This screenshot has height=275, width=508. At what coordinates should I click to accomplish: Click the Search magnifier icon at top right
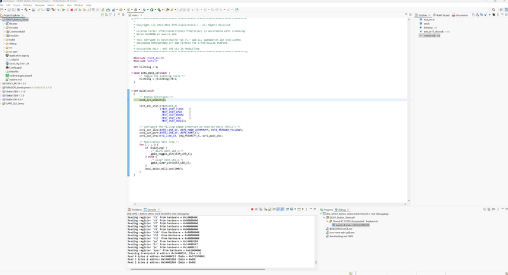pyautogui.click(x=494, y=10)
